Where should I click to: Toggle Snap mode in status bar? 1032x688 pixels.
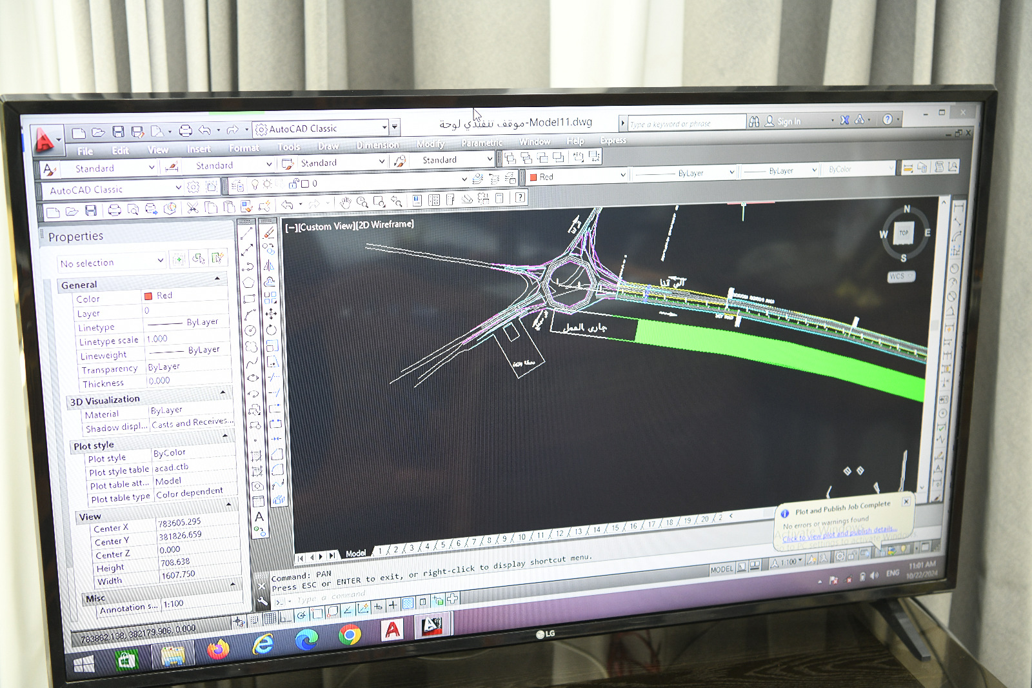click(x=255, y=619)
